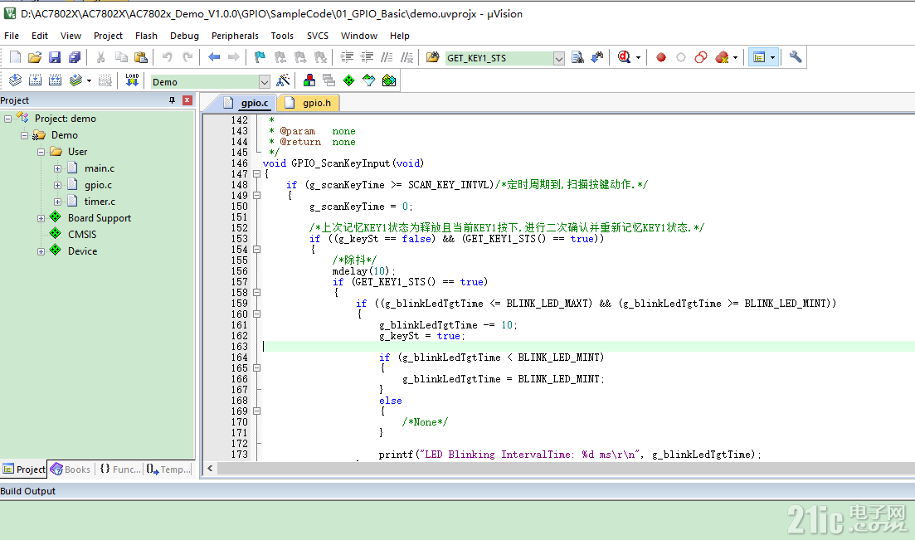Indent the selected lines
Image resolution: width=915 pixels, height=540 pixels.
(x=348, y=57)
